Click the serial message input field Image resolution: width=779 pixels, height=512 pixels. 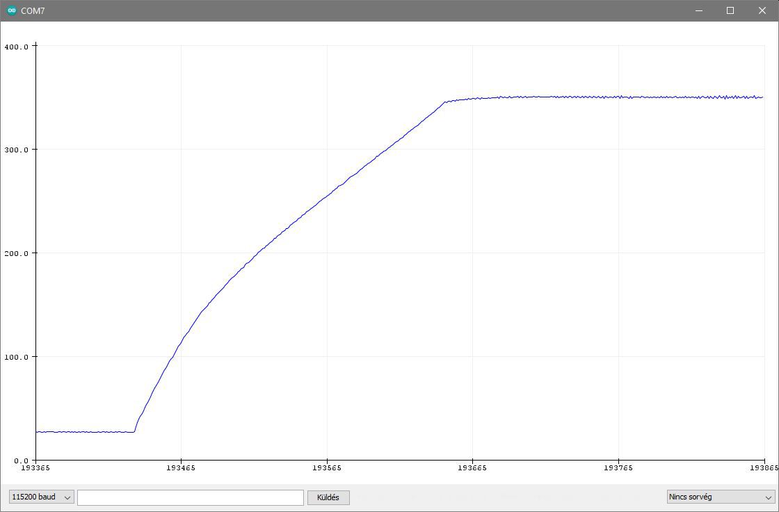[191, 497]
